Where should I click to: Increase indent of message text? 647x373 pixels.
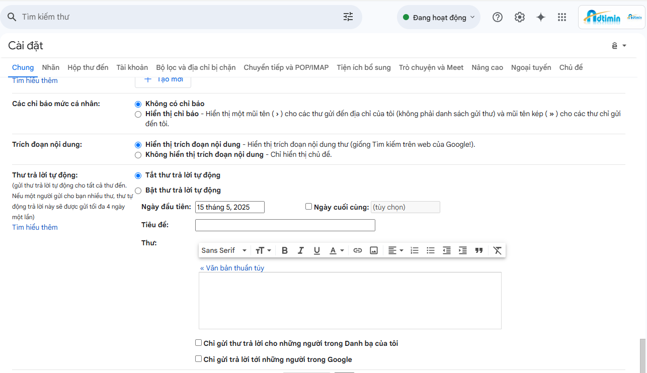coord(463,250)
